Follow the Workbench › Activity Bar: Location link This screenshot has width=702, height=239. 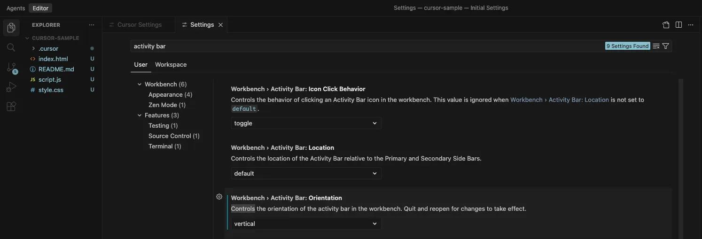pos(559,100)
